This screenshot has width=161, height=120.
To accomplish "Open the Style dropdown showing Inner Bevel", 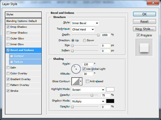I will coord(85,23).
